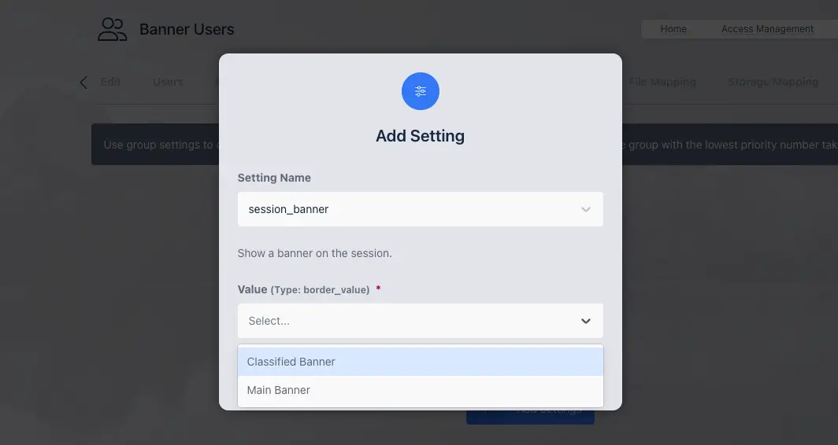
Task: Collapse the Value dropdown with its chevron
Action: 585,321
